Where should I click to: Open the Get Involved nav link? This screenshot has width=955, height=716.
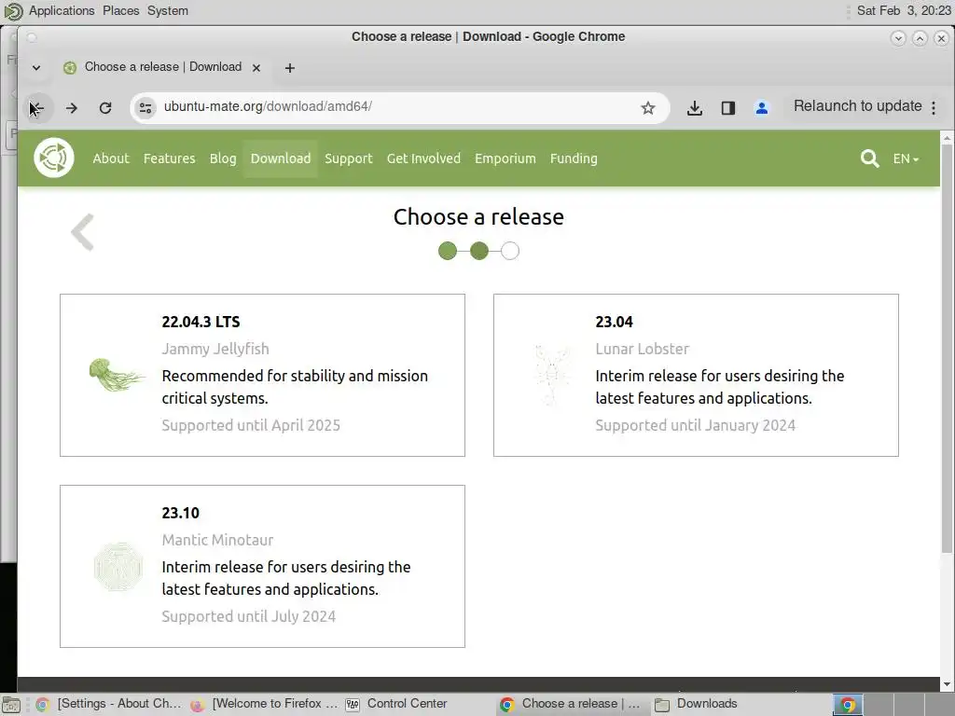click(424, 158)
